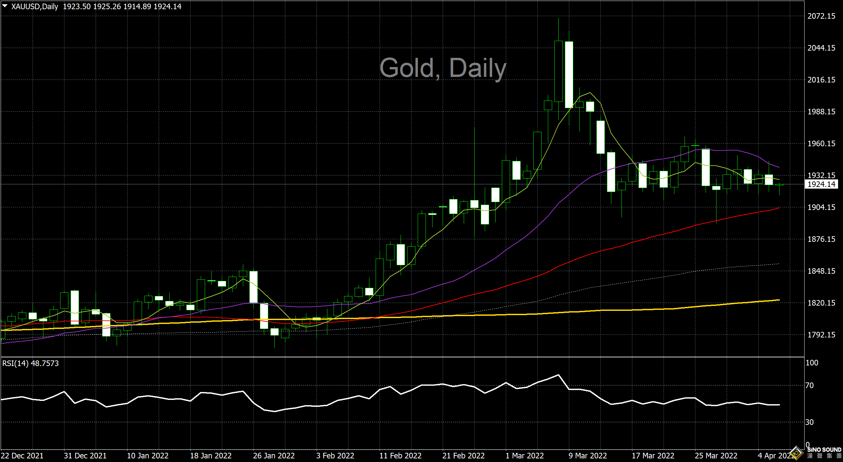Click the 21 Feb 2022 date label
The width and height of the screenshot is (843, 462).
[463, 456]
